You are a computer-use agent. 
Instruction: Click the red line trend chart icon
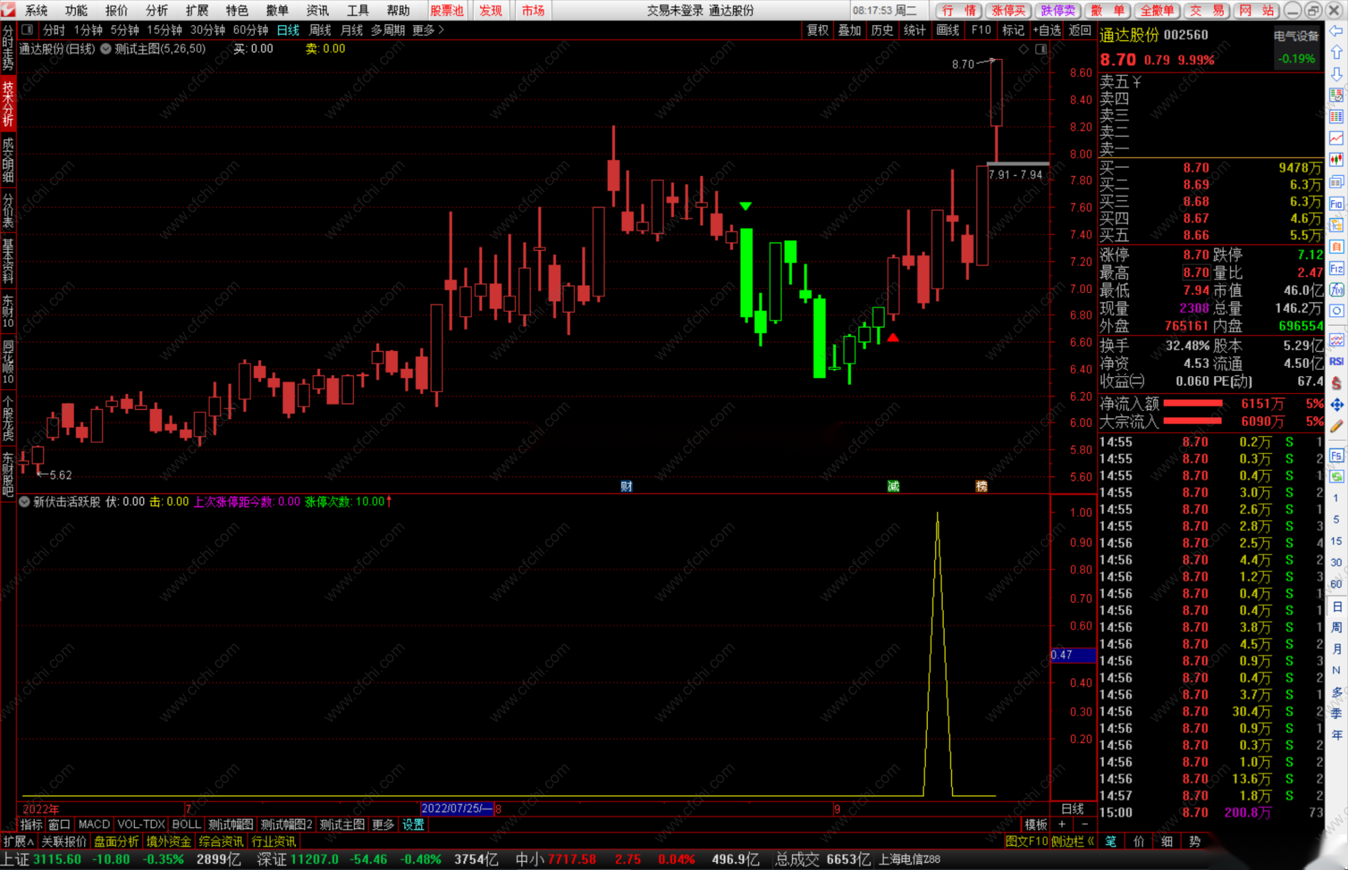point(1336,138)
